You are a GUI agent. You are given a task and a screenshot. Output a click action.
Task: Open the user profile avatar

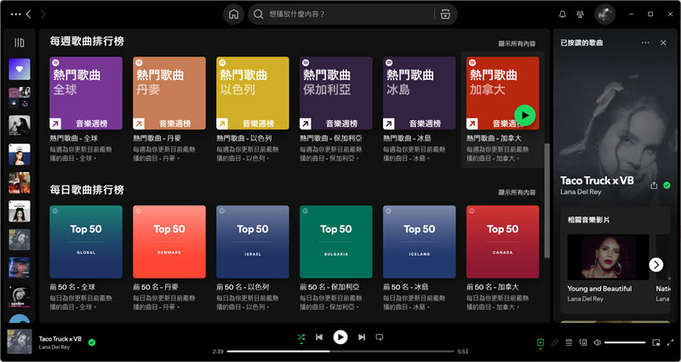[604, 14]
